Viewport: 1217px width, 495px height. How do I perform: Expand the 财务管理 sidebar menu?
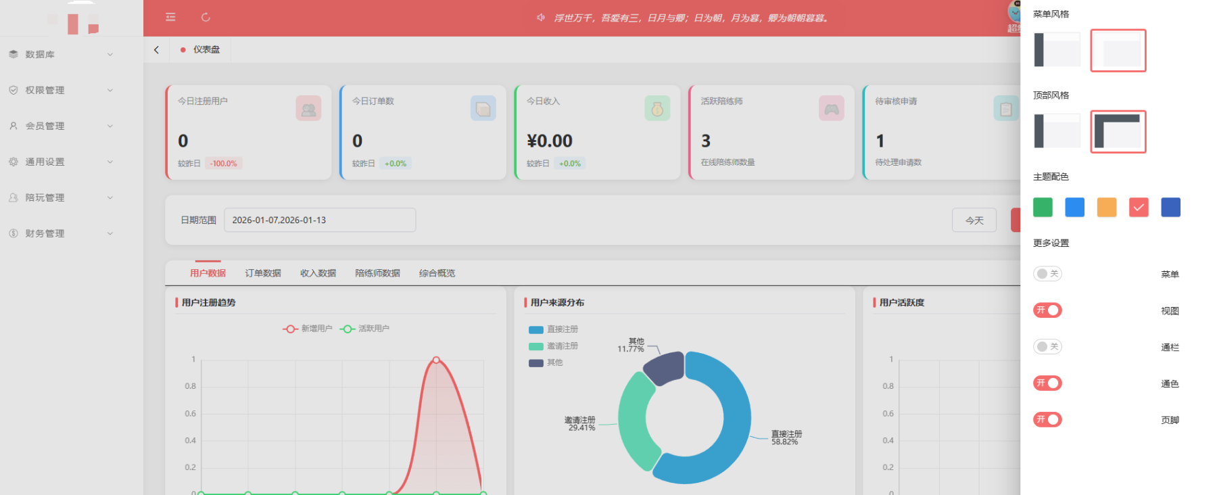click(59, 233)
